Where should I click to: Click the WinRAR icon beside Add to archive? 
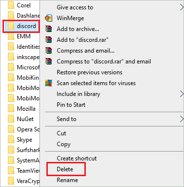49,29
